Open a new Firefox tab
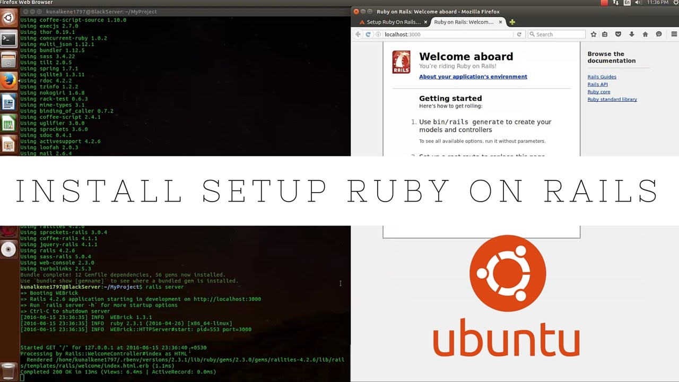679x382 pixels. coord(512,22)
